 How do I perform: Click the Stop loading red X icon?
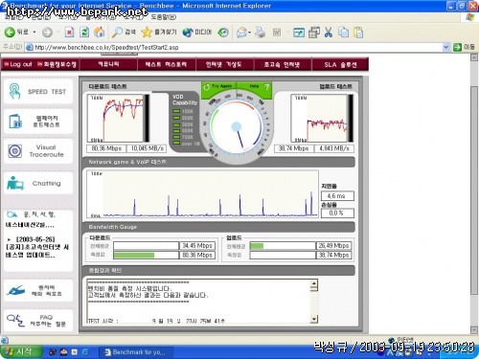pyautogui.click(x=69, y=32)
